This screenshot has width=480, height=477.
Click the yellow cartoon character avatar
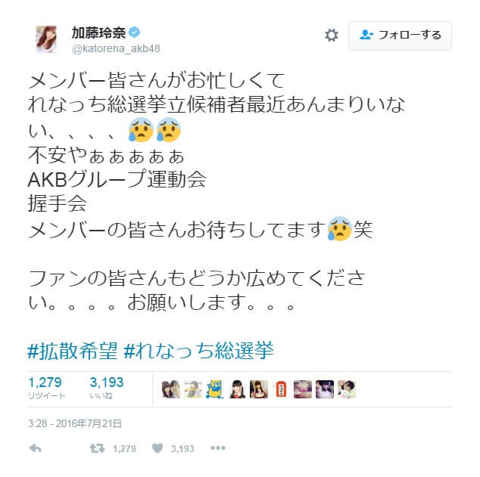coord(214,389)
